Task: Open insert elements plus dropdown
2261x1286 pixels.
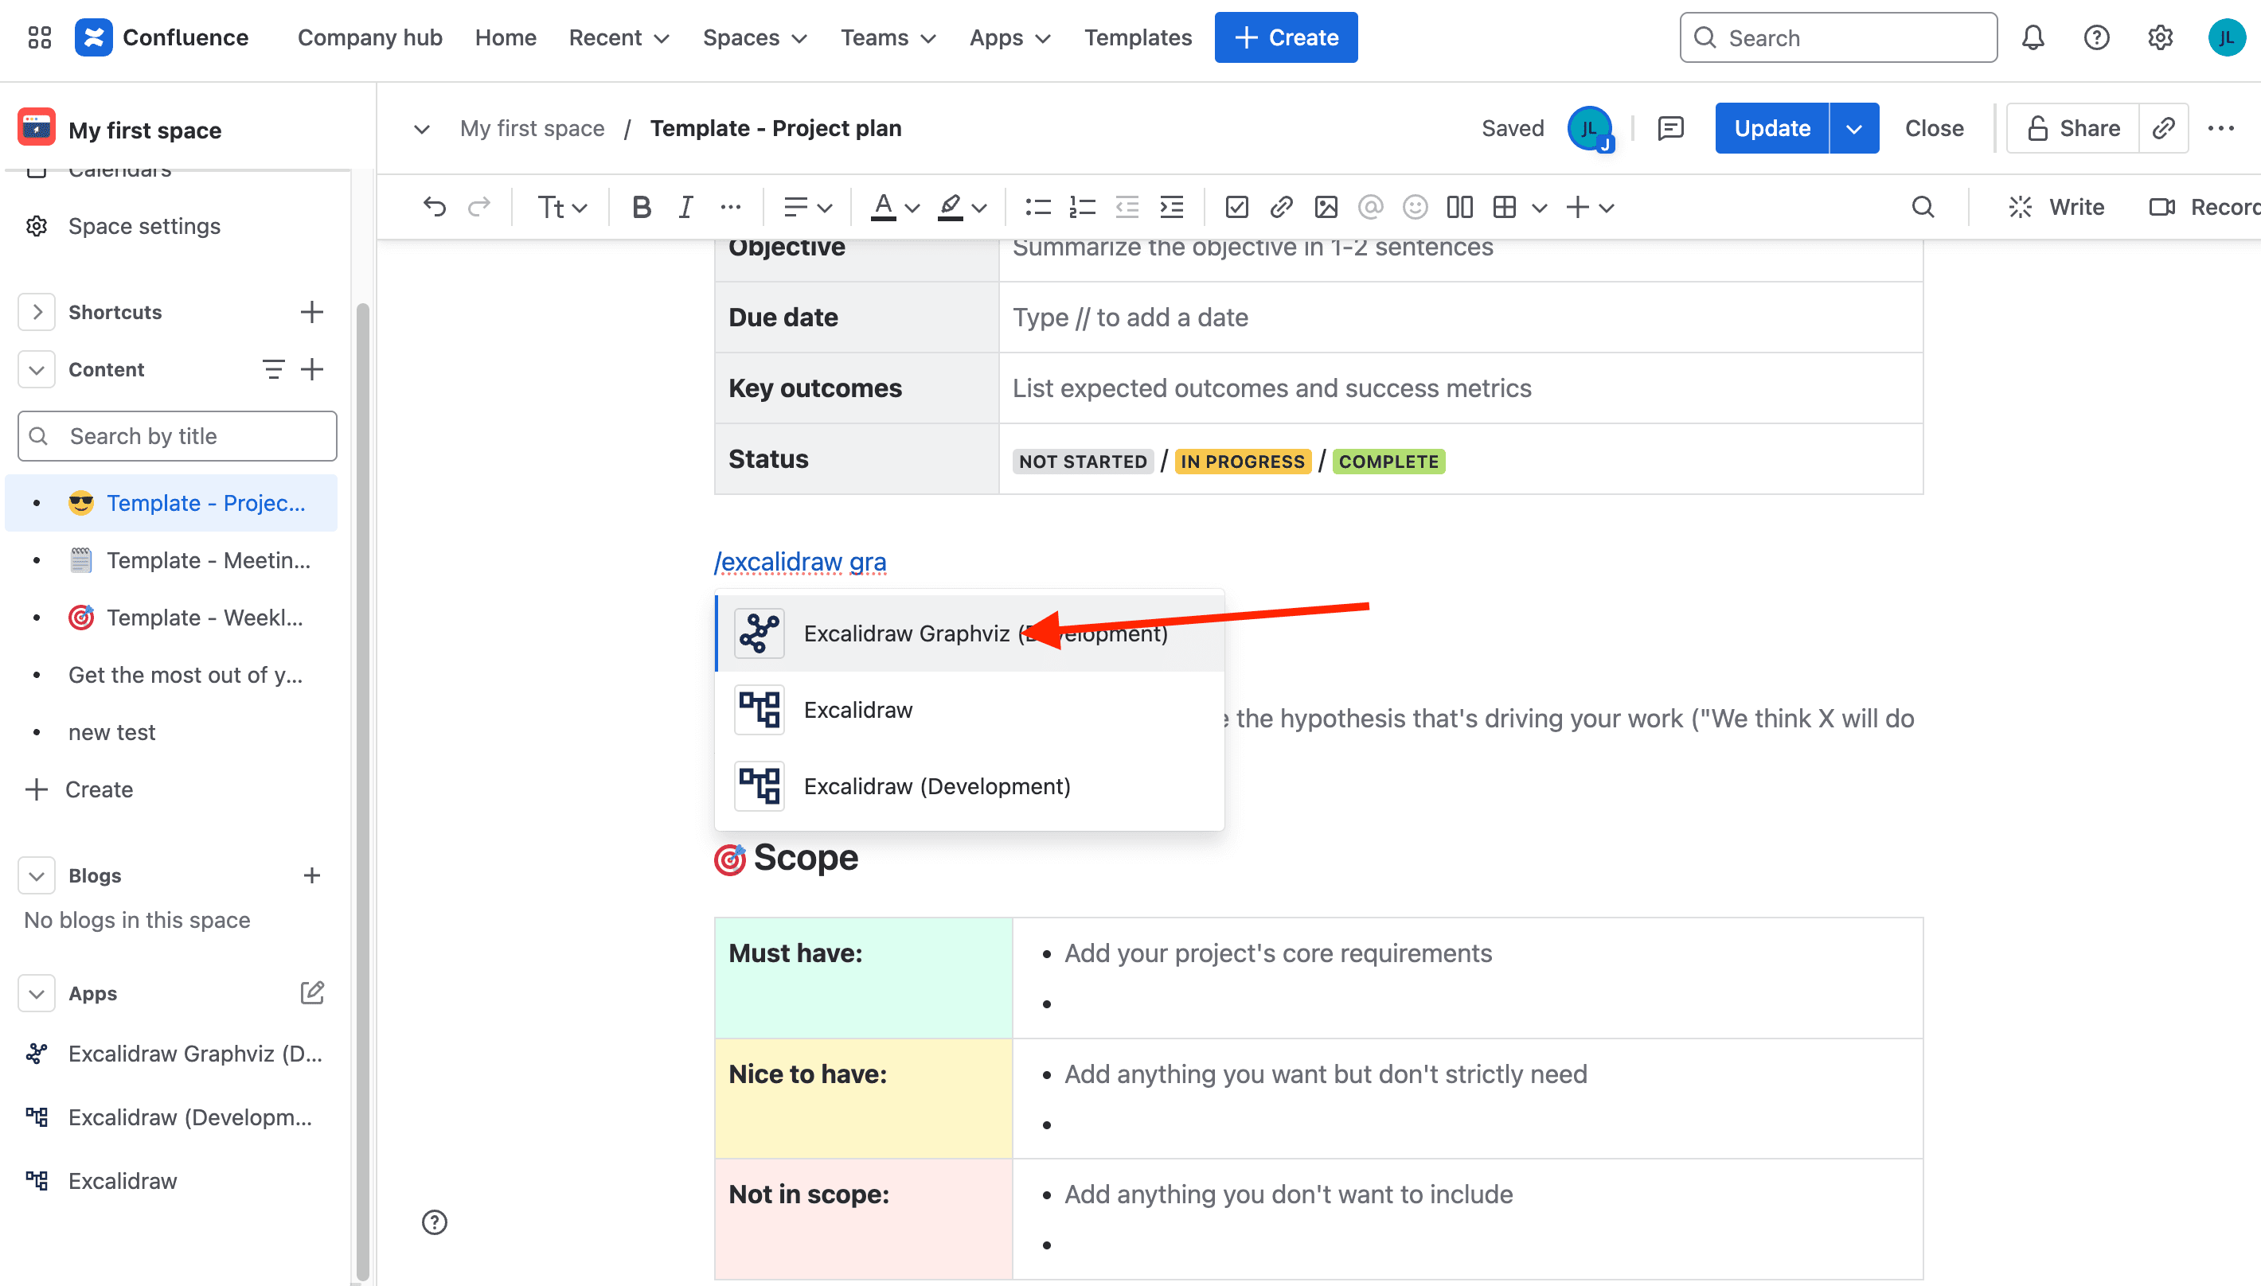Action: [x=1590, y=207]
